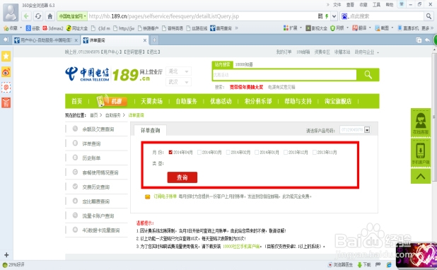Add a sidebar item with plus icon

click(6, 254)
